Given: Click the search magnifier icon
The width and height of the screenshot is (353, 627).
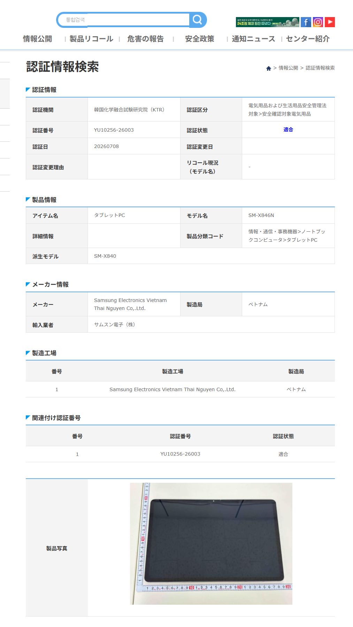Looking at the screenshot, I should pyautogui.click(x=198, y=20).
